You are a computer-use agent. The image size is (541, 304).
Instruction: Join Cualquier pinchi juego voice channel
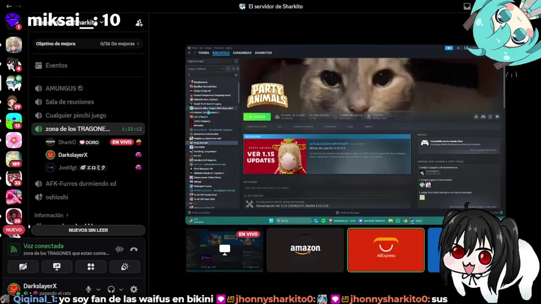pos(88,115)
